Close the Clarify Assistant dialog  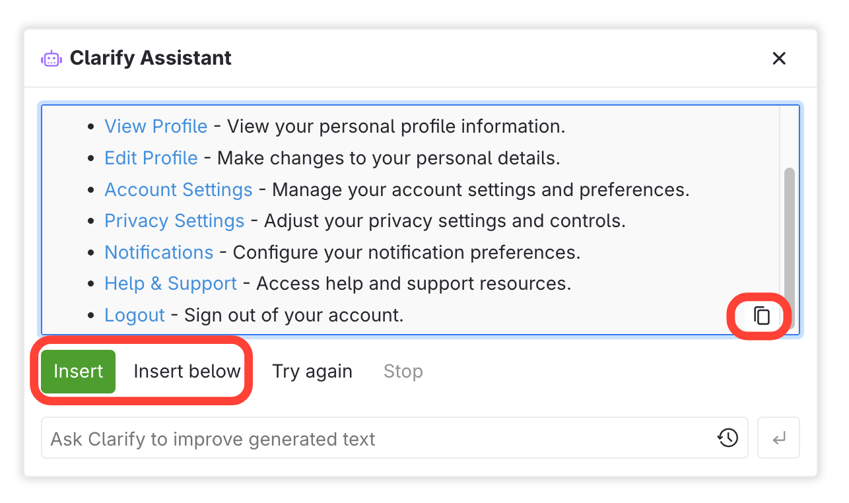coord(779,59)
